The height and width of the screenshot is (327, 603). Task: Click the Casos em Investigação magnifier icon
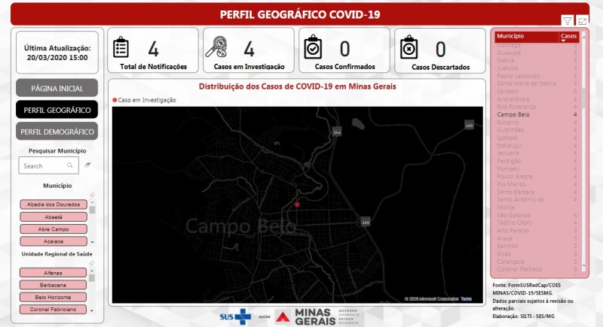coord(216,47)
